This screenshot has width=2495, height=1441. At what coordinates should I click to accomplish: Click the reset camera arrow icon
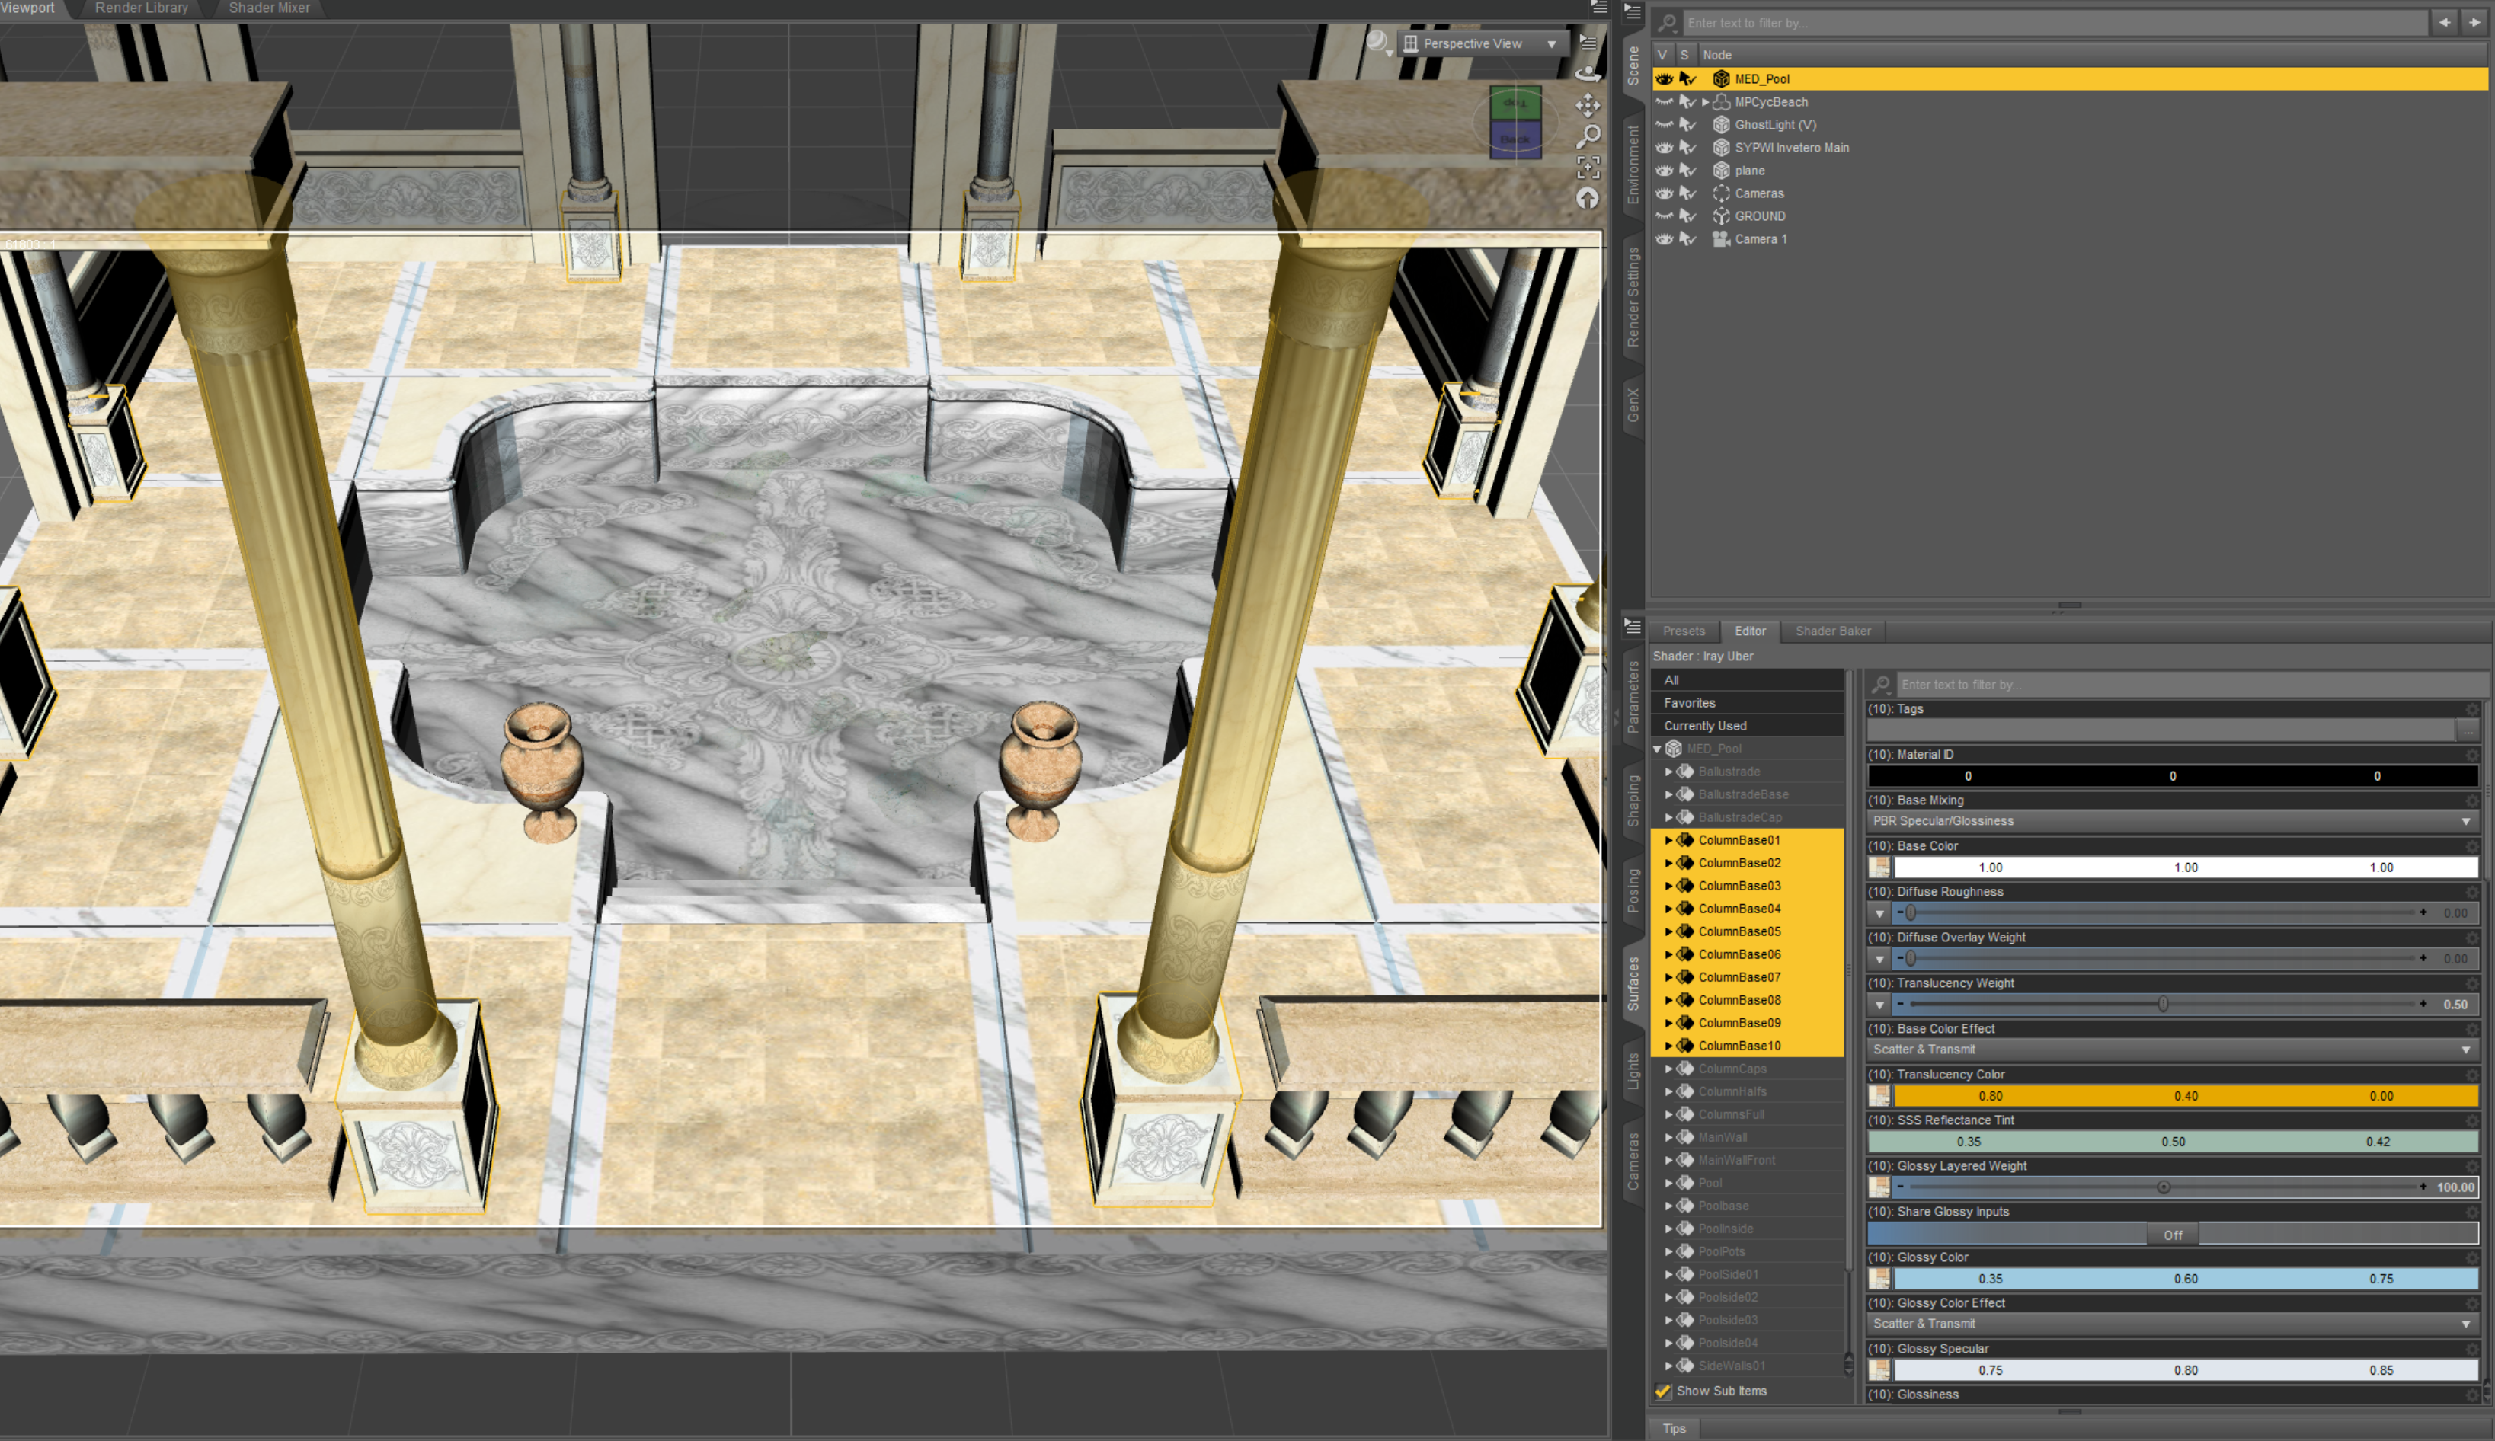point(1588,199)
